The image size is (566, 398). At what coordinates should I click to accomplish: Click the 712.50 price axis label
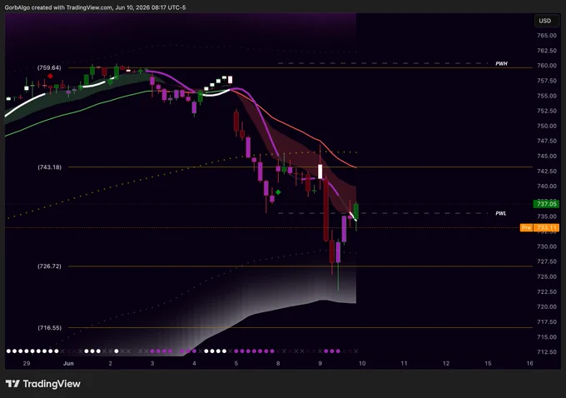pyautogui.click(x=547, y=351)
